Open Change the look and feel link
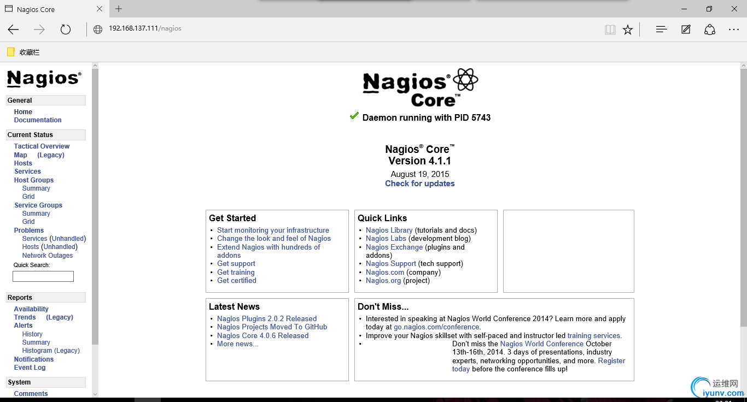Viewport: 747px width, 402px height. tap(274, 239)
